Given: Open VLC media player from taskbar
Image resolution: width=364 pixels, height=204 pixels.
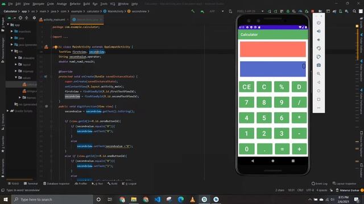Looking at the screenshot, I should tap(192, 199).
